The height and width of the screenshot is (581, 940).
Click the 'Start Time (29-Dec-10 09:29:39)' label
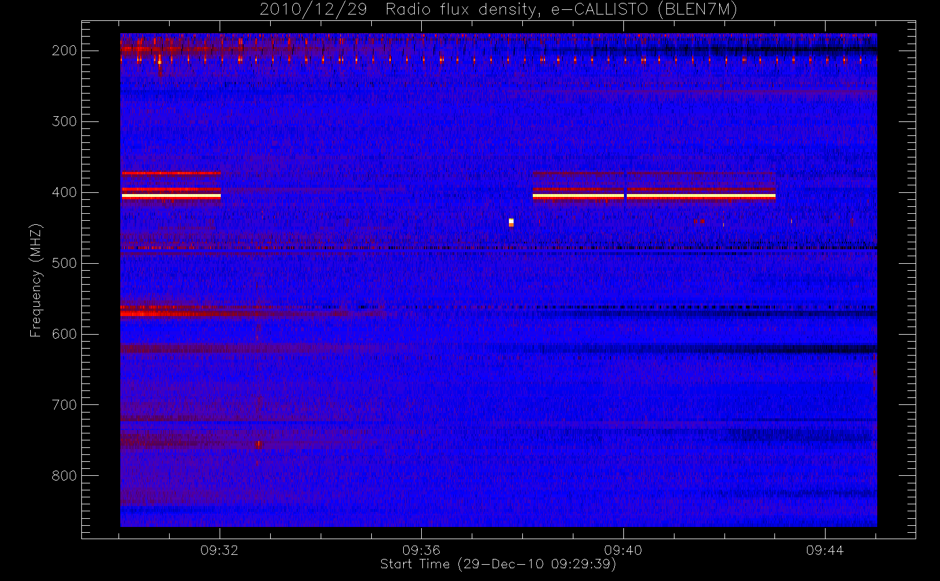[x=498, y=564]
